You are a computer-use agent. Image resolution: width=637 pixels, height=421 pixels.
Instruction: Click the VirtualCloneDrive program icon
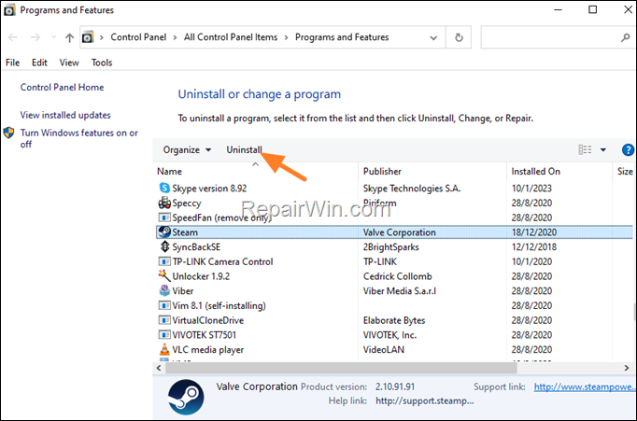tap(164, 320)
